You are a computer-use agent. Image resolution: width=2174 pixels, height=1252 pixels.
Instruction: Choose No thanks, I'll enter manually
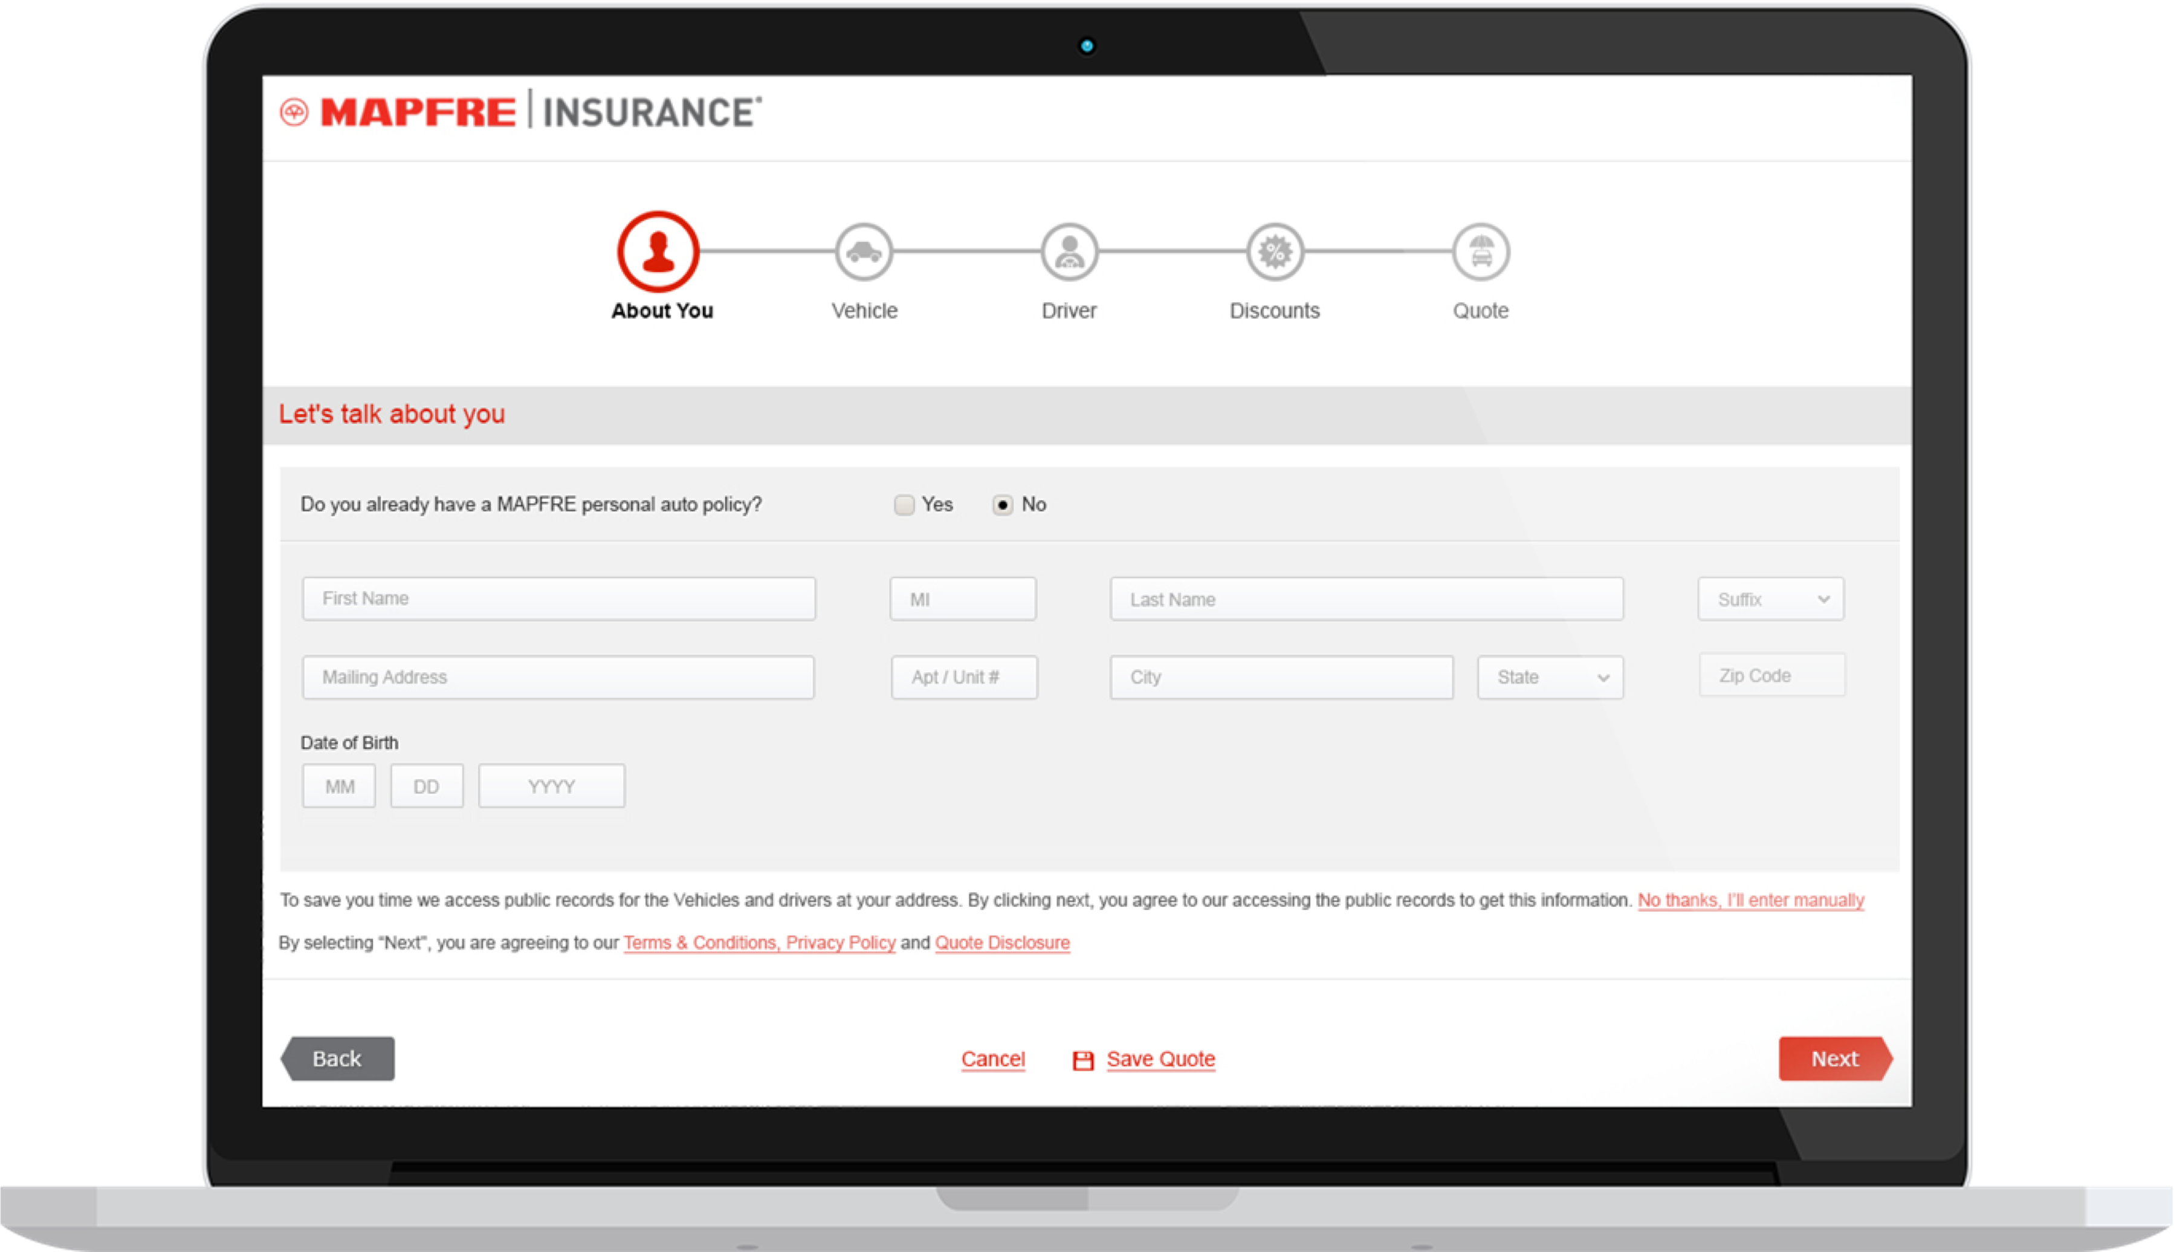tap(1751, 900)
